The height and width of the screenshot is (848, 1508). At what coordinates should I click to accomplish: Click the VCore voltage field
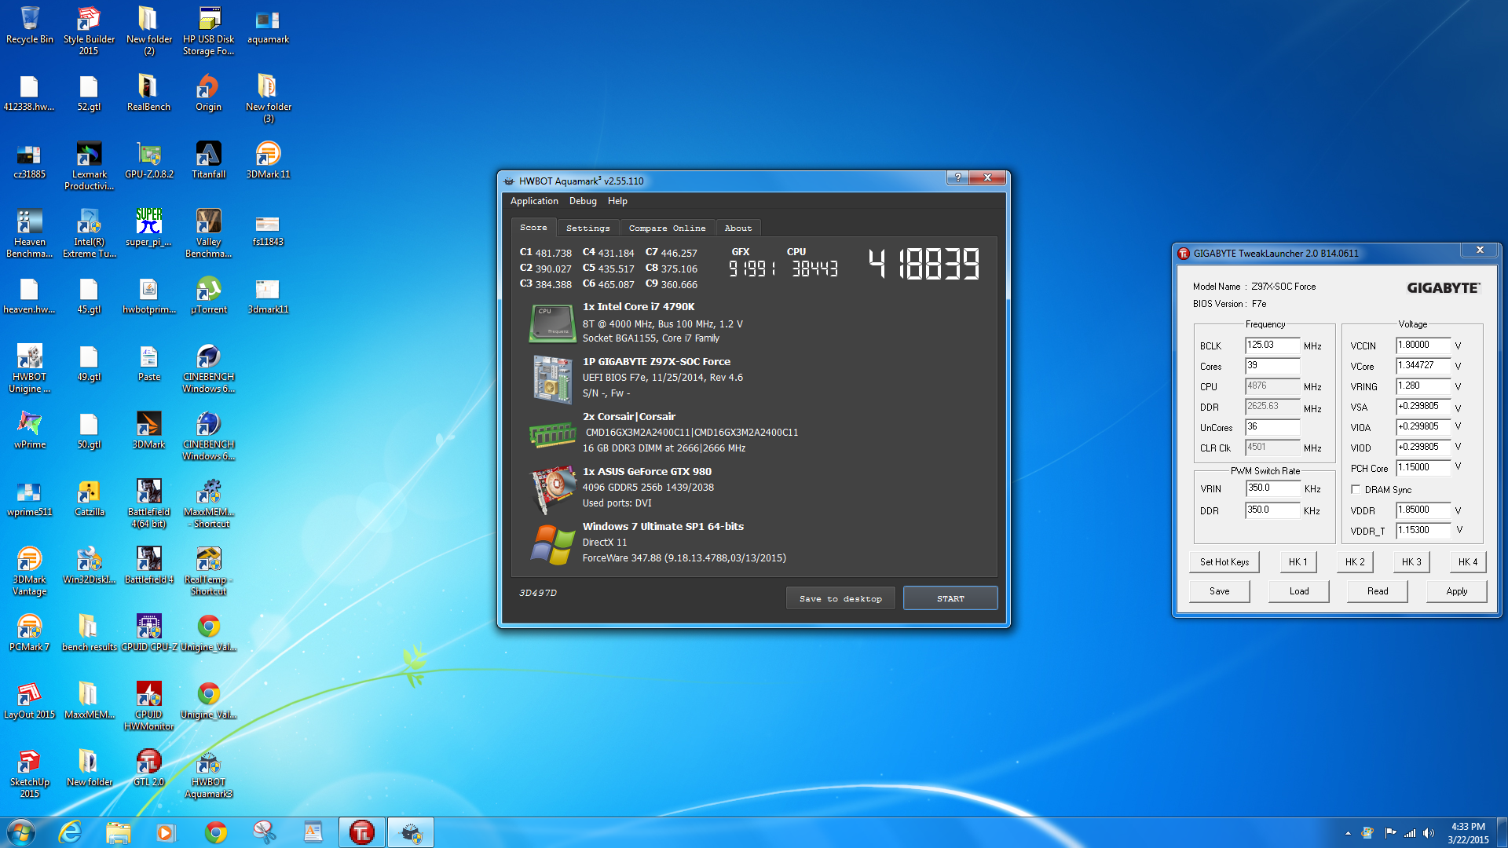[x=1423, y=365]
